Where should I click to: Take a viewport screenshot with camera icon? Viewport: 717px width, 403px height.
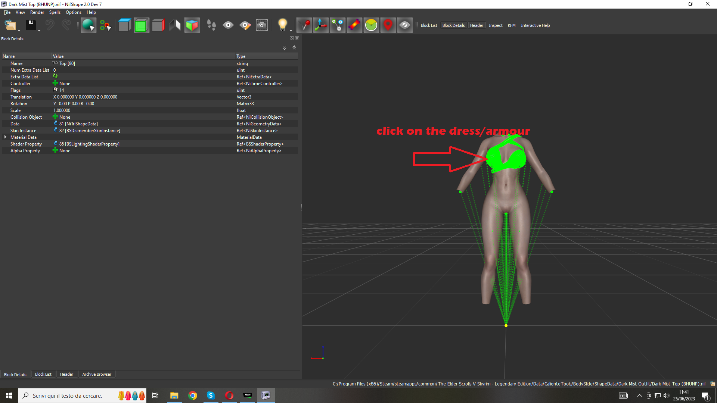coord(262,25)
